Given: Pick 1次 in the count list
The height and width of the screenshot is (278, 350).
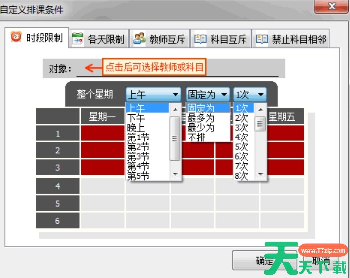Looking at the screenshot, I should coord(244,108).
